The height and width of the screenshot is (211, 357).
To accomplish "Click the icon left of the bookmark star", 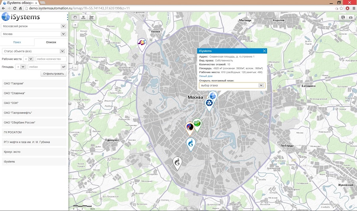I will pos(336,8).
